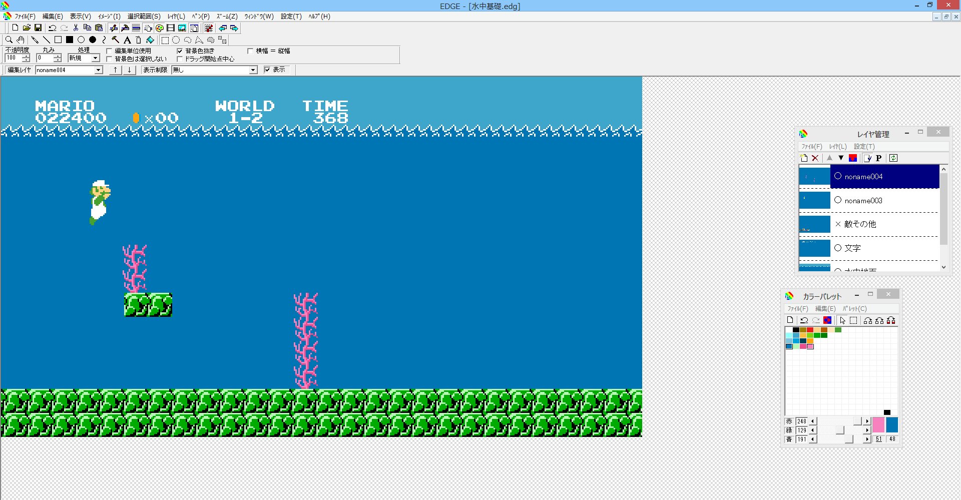Paste from clipboard in main toolbar
Viewport: 961px width, 500px height.
pos(99,28)
